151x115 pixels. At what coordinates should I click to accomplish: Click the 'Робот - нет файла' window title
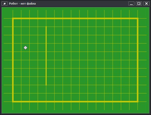(x=22, y=4)
